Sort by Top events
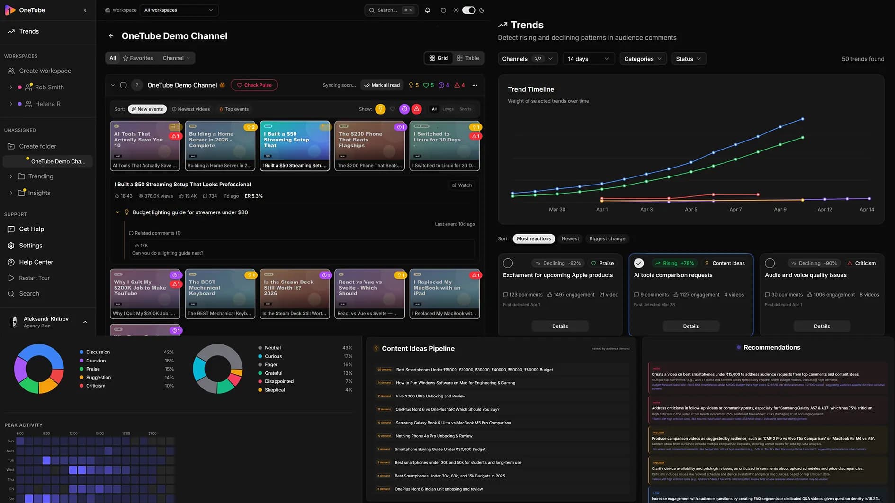 (x=233, y=109)
